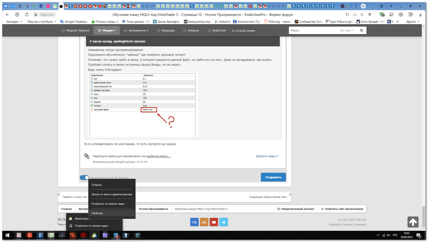This screenshot has height=242, width=428.
Task: Click the muted speaker tray icon
Action: pyautogui.click(x=389, y=235)
